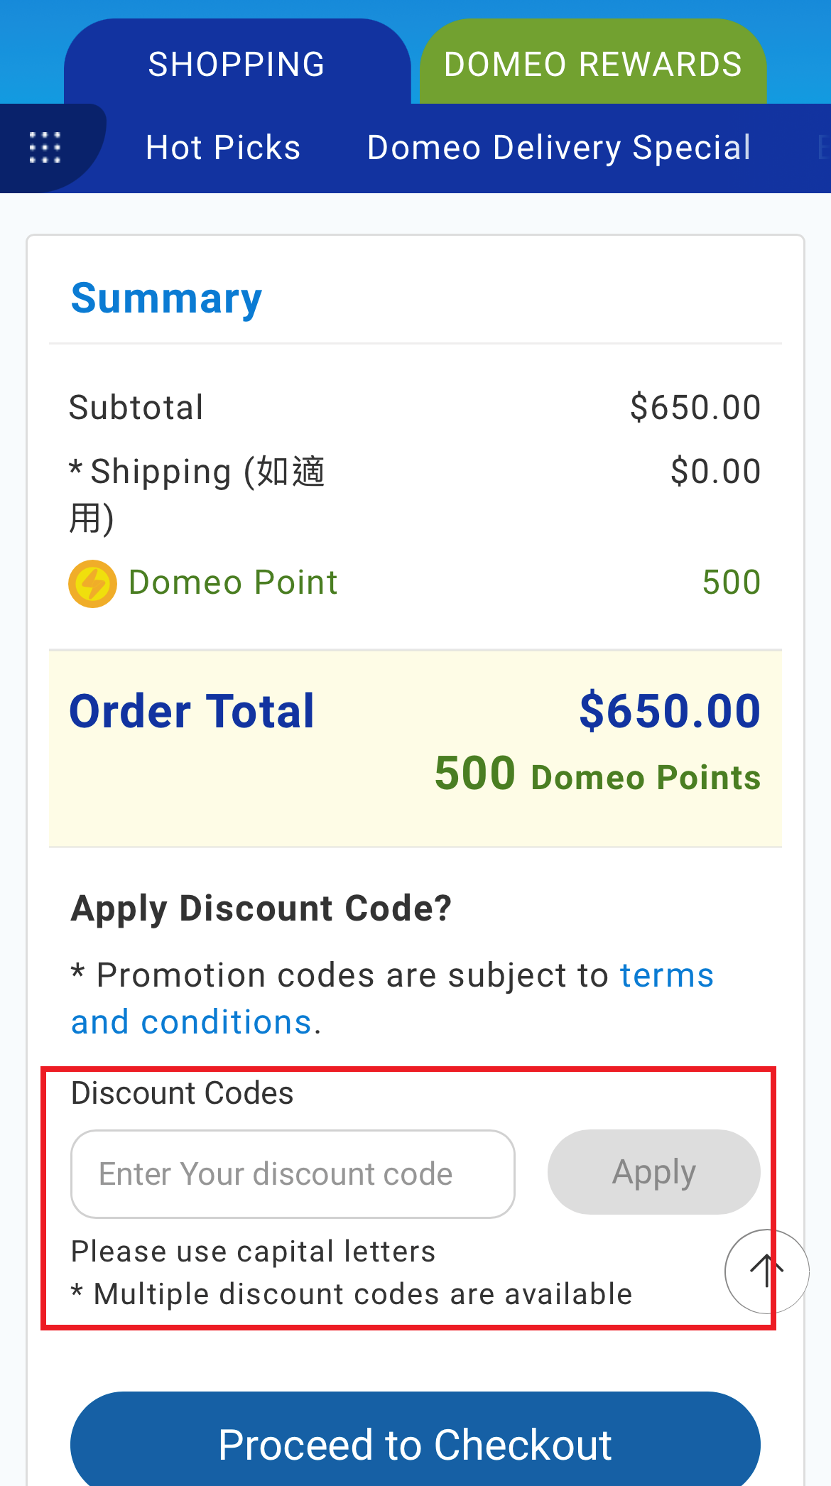Select the green Domeo Point label
The width and height of the screenshot is (831, 1486).
233,582
